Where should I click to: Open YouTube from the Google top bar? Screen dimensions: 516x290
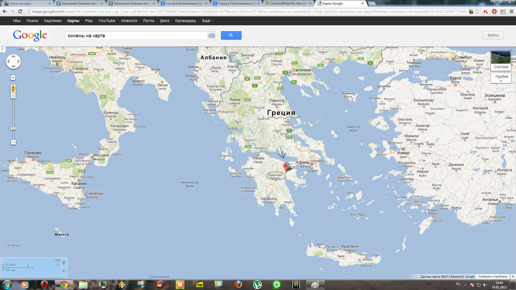pyautogui.click(x=106, y=21)
